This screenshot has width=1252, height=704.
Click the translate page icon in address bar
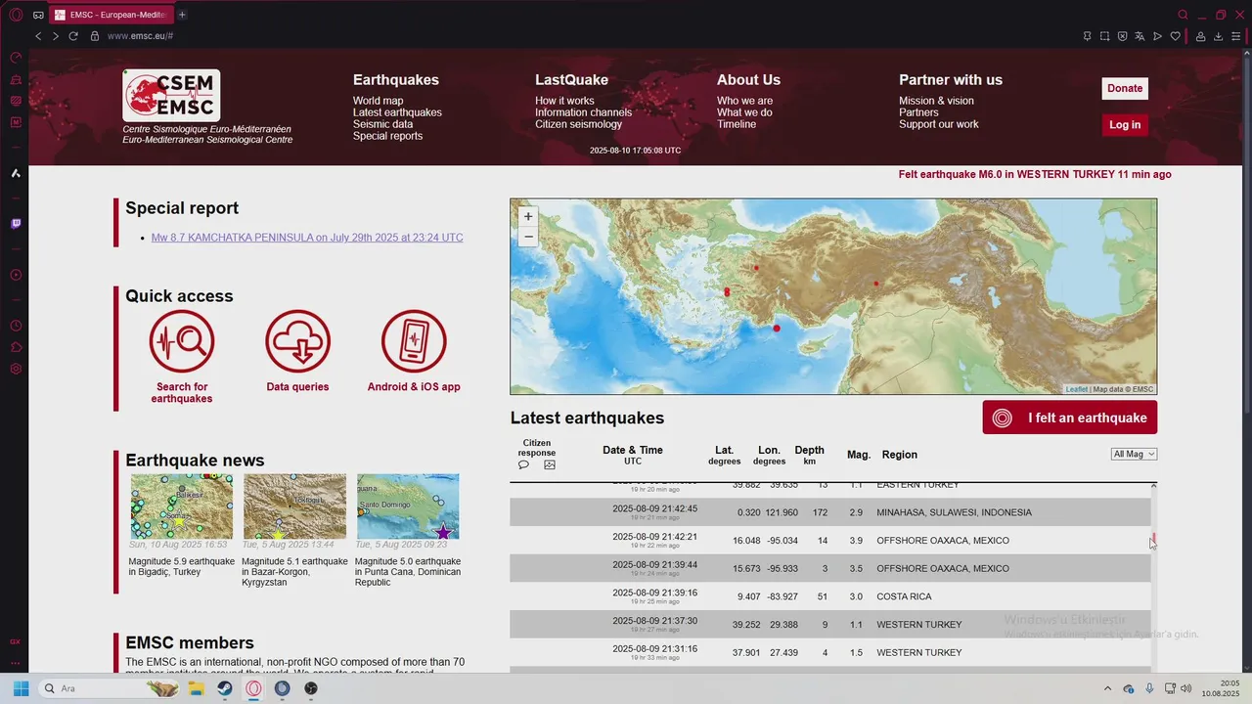tap(1140, 36)
